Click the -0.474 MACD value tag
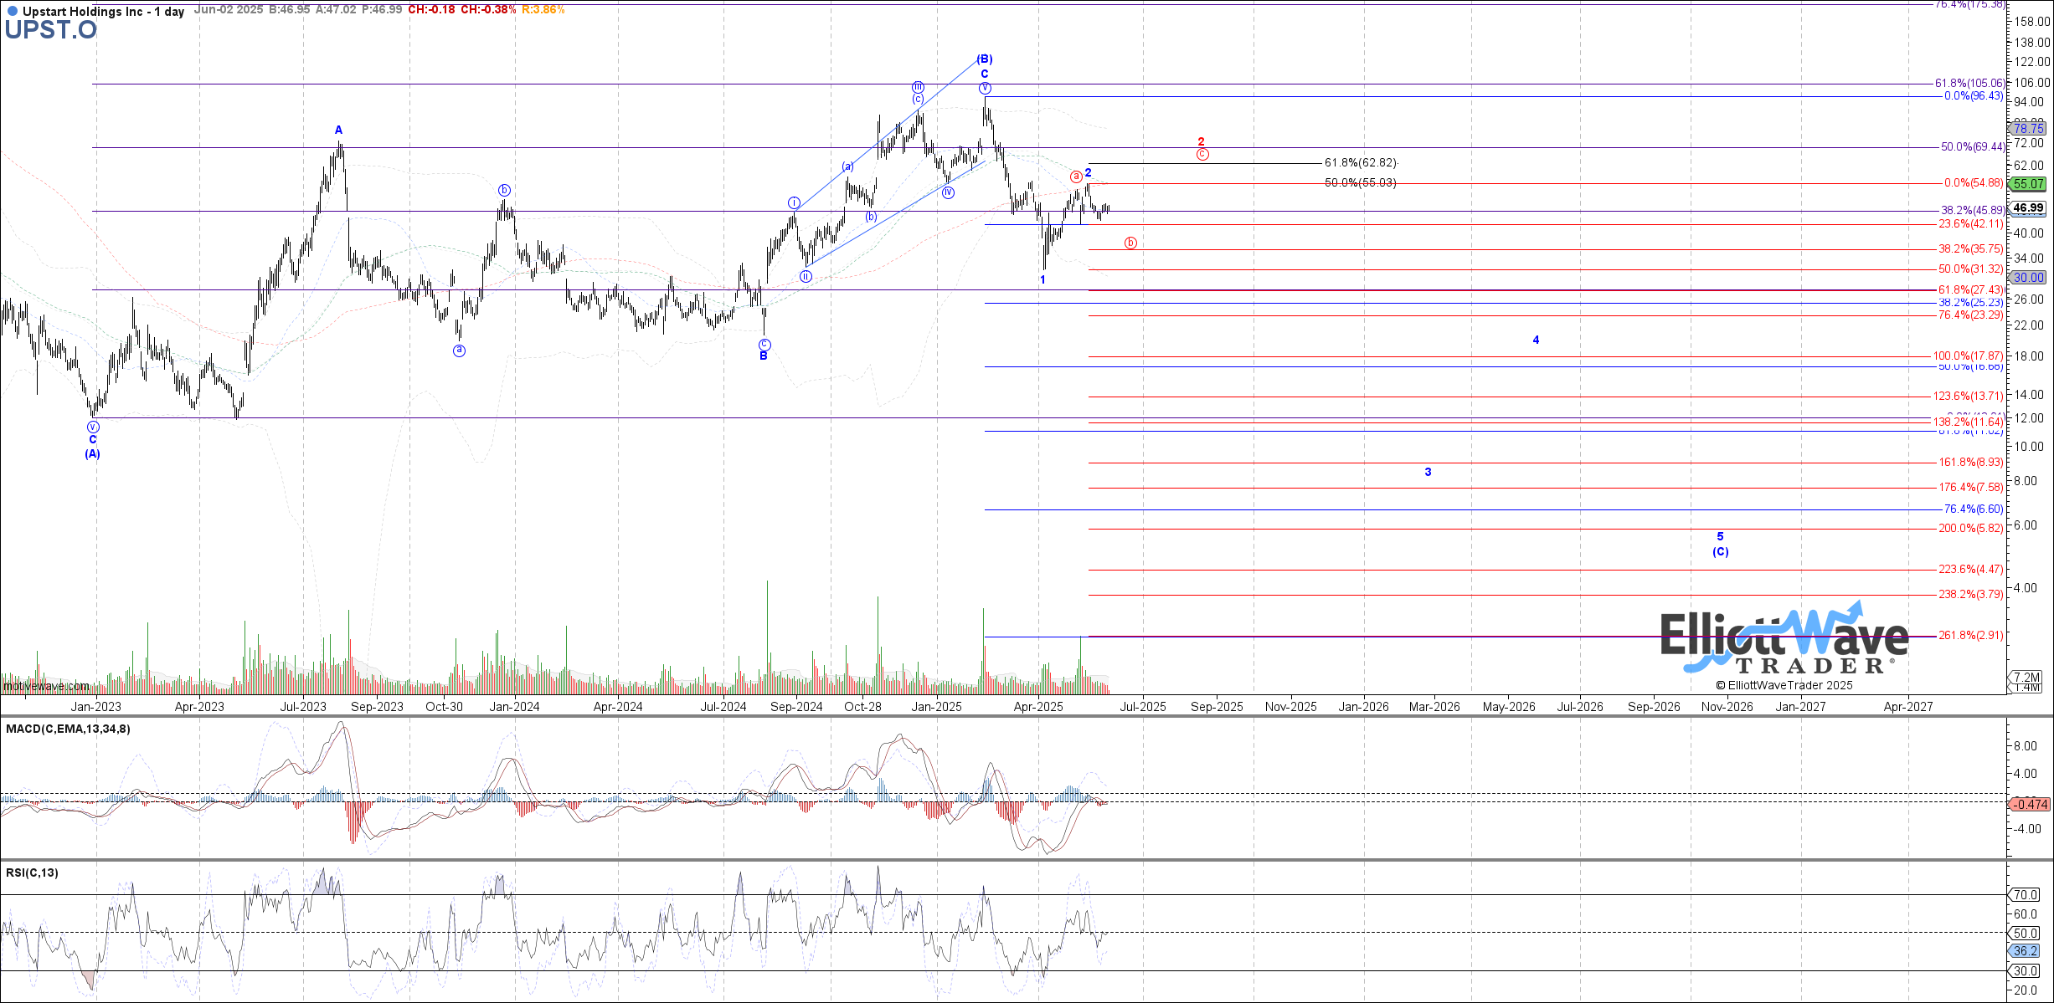Screen dimensions: 2054x1003 (x=2030, y=805)
